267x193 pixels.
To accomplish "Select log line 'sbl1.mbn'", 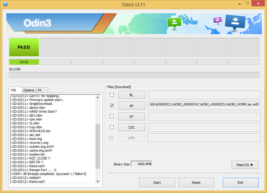I will (27, 115).
